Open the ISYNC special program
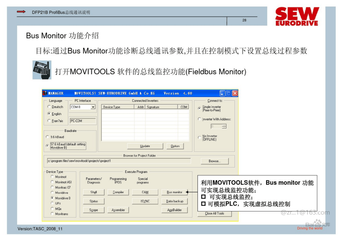Image resolution: width=339 pixels, height=235 pixels. coord(145,201)
